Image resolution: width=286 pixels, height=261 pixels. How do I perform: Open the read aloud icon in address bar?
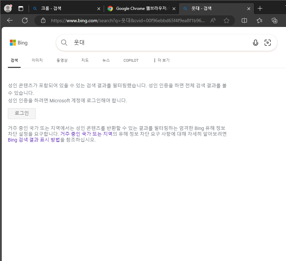pos(213,20)
